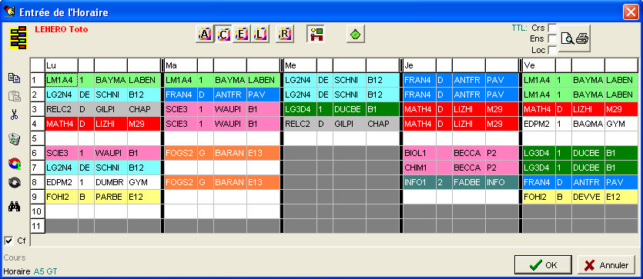Click FOHI2 cell in Monday period 9
The image size is (643, 279).
(x=62, y=197)
